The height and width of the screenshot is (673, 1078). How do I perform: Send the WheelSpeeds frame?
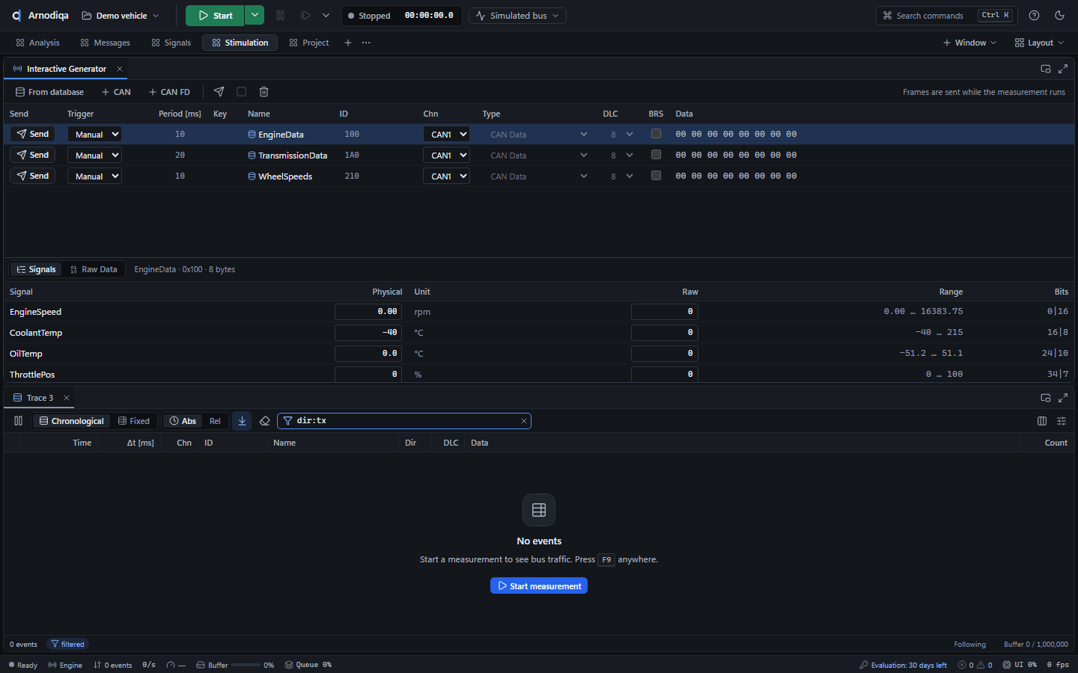[x=33, y=176]
